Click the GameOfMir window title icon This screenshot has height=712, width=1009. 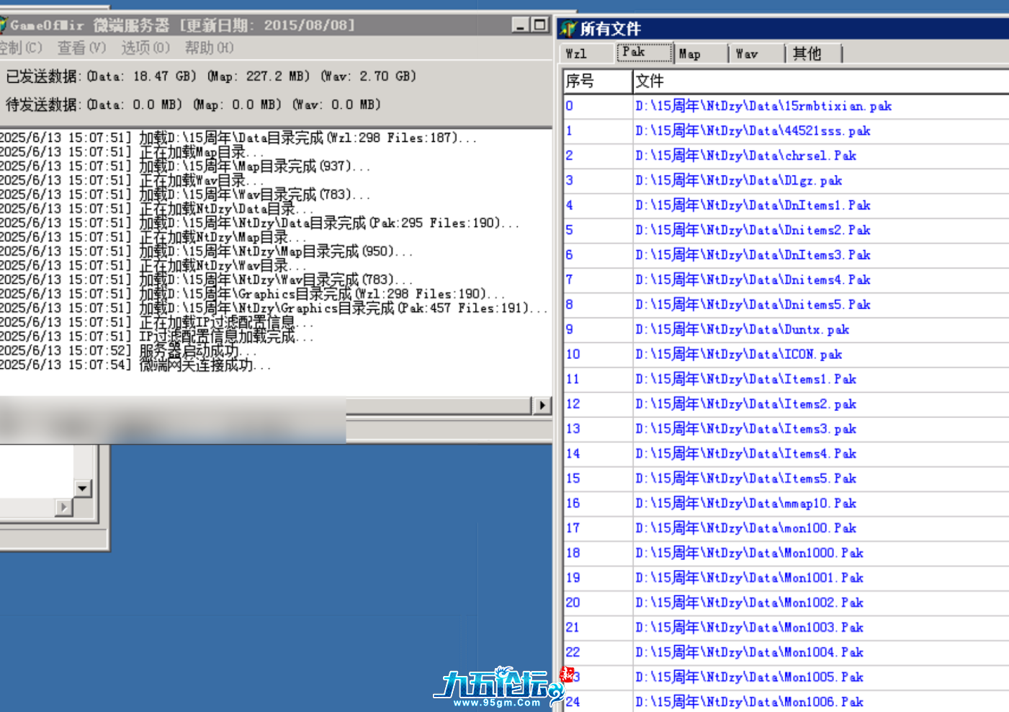click(4, 25)
